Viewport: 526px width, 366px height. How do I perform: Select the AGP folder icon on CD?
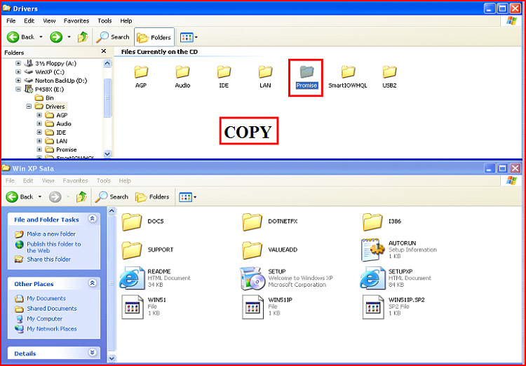pyautogui.click(x=141, y=72)
